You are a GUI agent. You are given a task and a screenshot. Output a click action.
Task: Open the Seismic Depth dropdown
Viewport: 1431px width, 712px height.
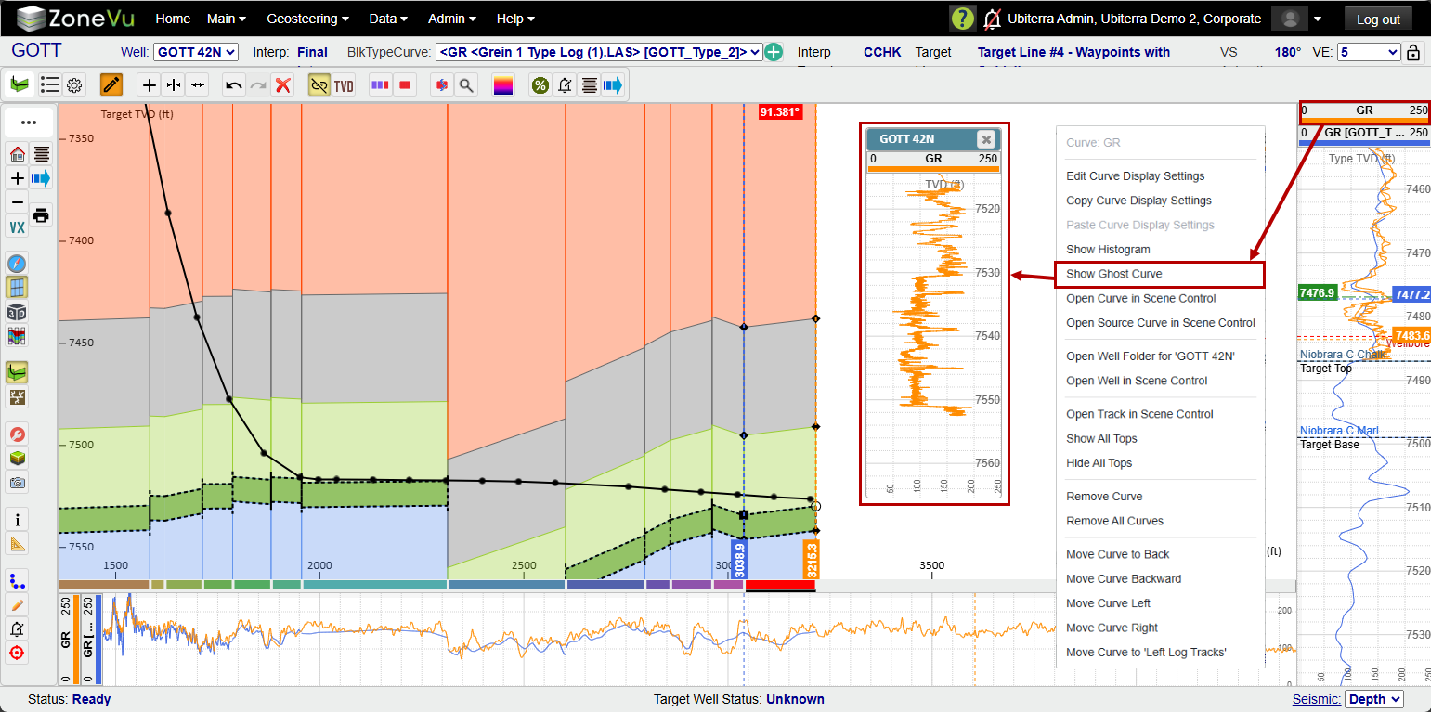(1373, 699)
